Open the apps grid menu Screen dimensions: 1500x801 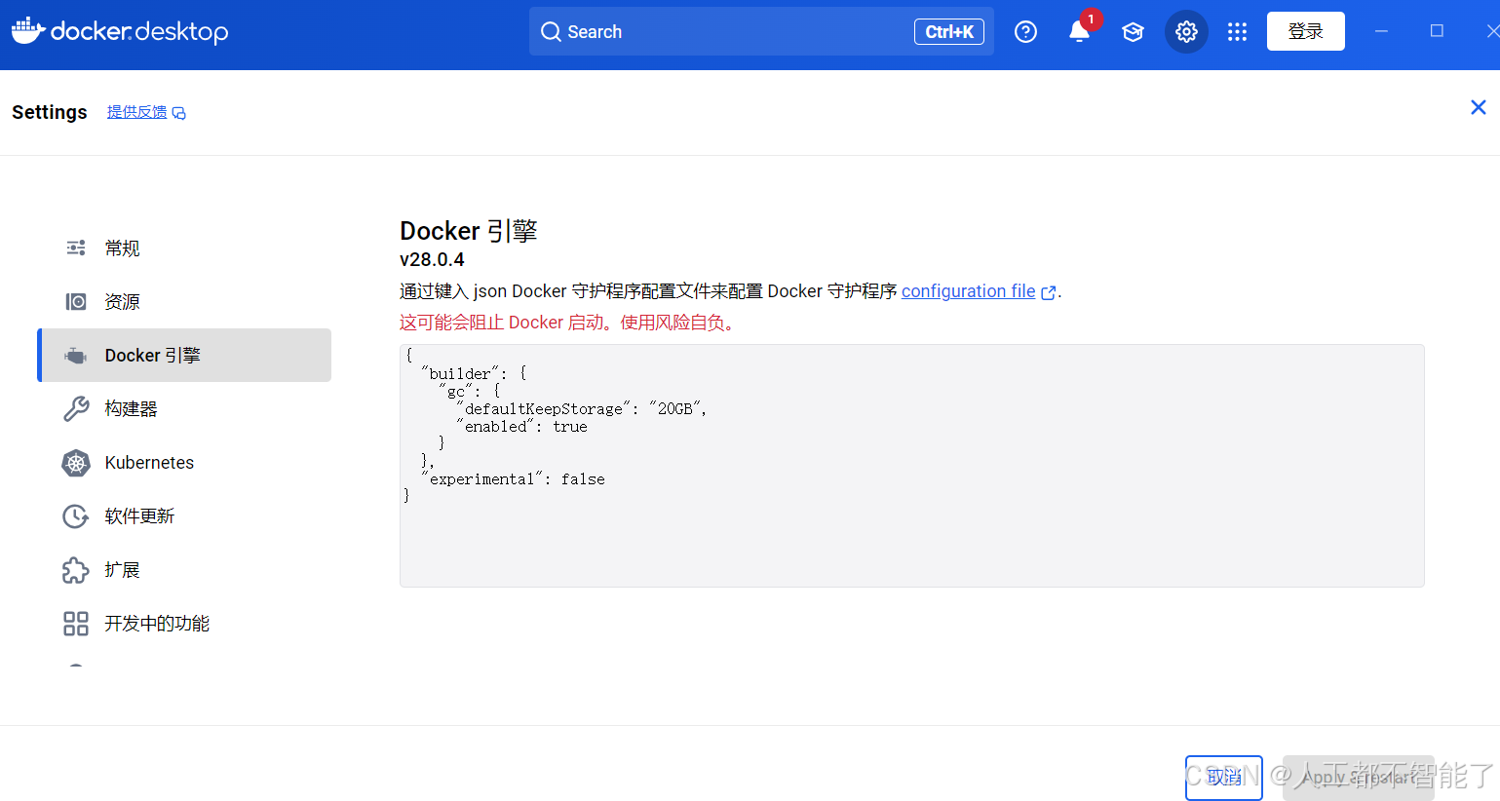coord(1237,31)
